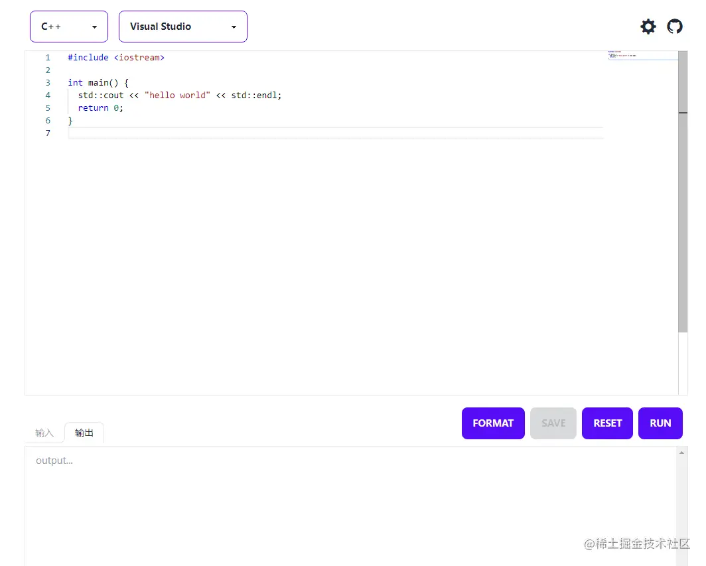Image resolution: width=706 pixels, height=566 pixels.
Task: Click the 稀土掘金技术社区 watermark
Action: click(x=638, y=544)
